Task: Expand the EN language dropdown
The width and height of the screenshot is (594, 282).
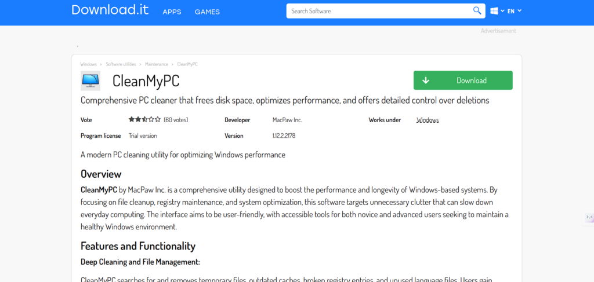Action: 515,11
